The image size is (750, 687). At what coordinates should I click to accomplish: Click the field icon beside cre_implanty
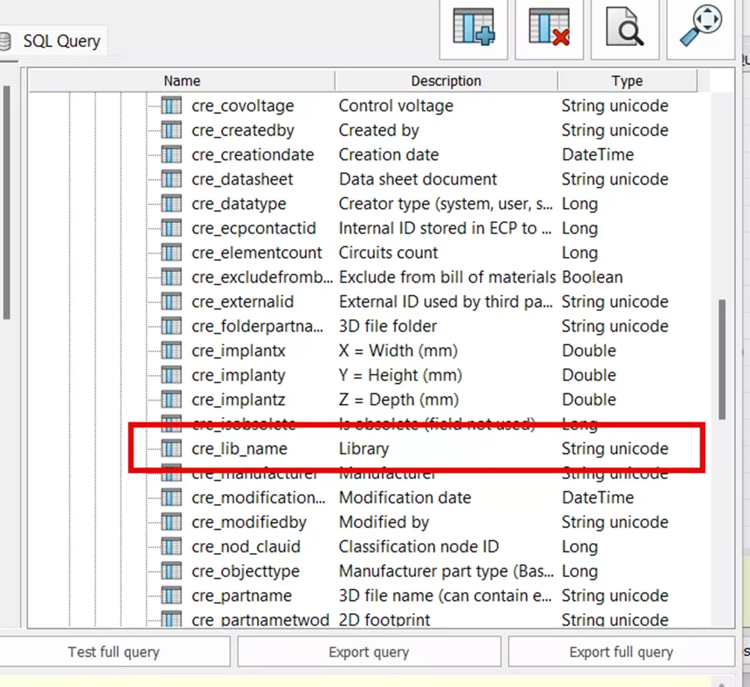(x=171, y=375)
